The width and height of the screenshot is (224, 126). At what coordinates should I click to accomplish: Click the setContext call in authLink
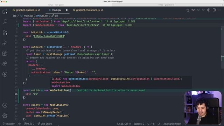(x=54, y=47)
